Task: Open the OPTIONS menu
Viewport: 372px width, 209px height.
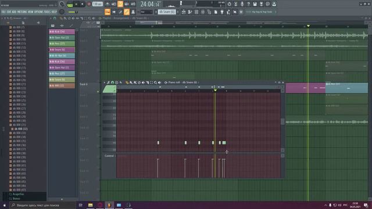Action: coord(39,12)
